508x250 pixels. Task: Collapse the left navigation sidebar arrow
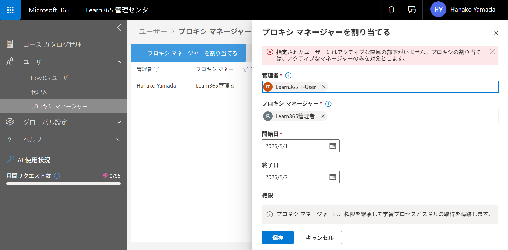click(120, 28)
